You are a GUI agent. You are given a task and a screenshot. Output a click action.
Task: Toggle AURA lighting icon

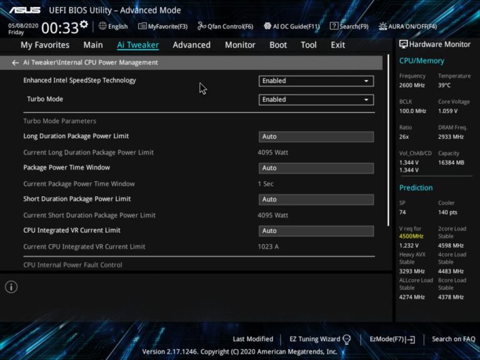pos(382,26)
